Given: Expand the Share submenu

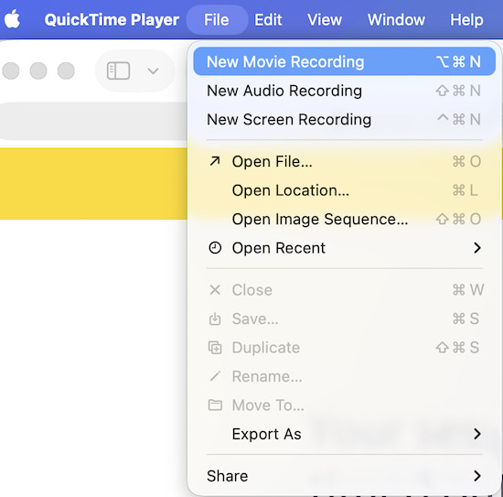Looking at the screenshot, I should (x=345, y=476).
